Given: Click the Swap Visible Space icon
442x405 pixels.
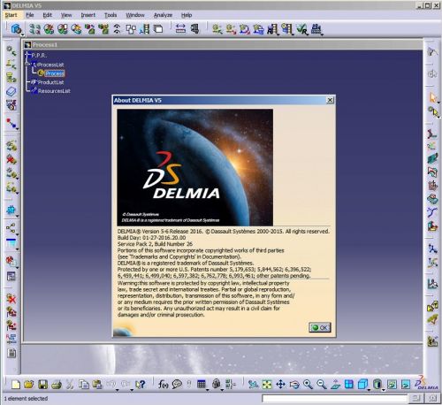Looking at the screenshot, I should pyautogui.click(x=406, y=384).
